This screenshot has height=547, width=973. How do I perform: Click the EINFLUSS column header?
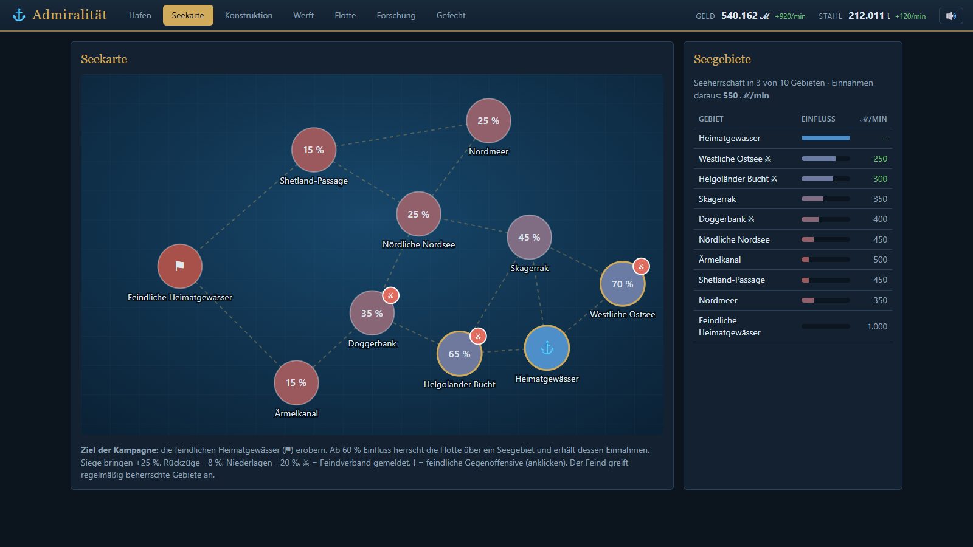(819, 119)
